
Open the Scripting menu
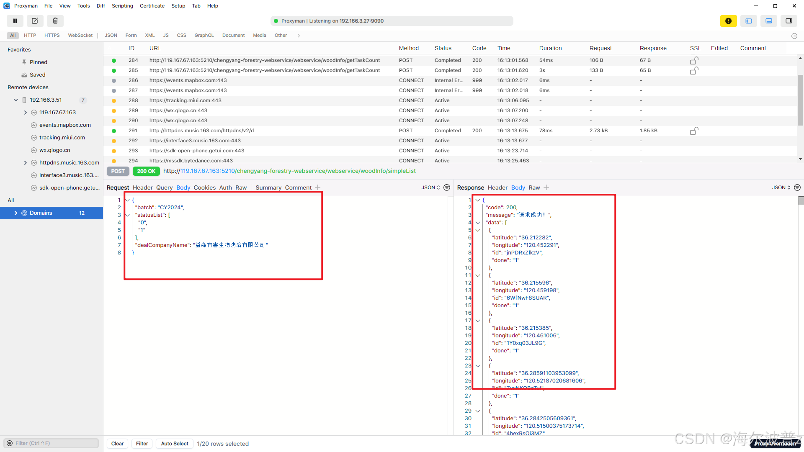[x=122, y=5]
